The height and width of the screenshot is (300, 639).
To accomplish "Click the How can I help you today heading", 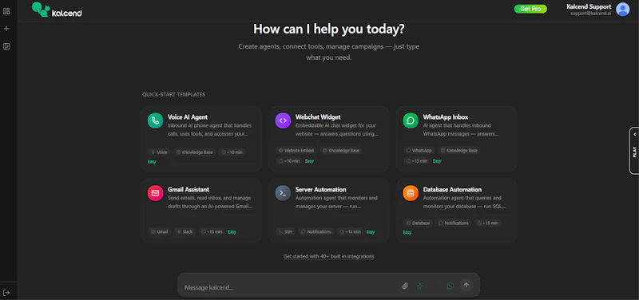I will 329,29.
